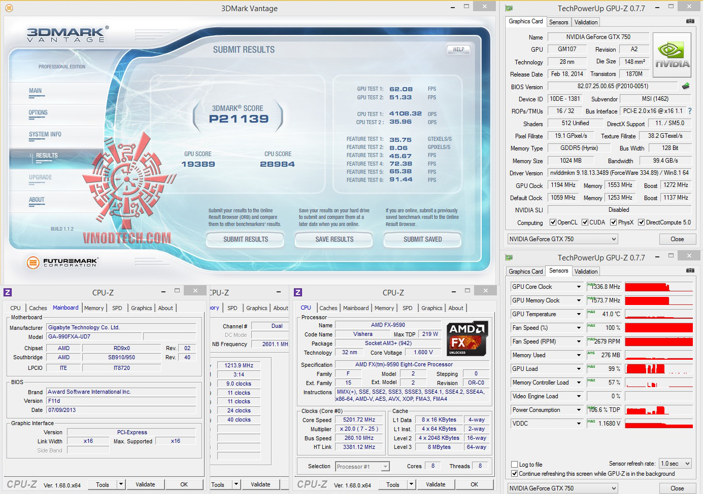Open the Caches tab in the AMD FX-9590 CPU-Z window
The height and width of the screenshot is (494, 703).
click(x=328, y=308)
